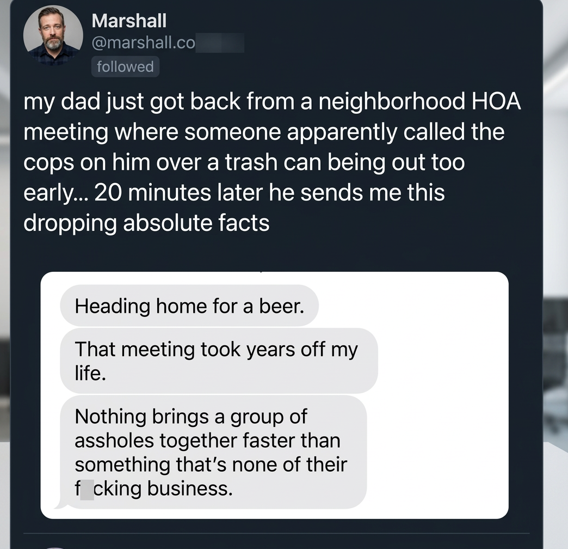Click the word "business." in the last bubble
This screenshot has height=549, width=568.
coord(190,489)
